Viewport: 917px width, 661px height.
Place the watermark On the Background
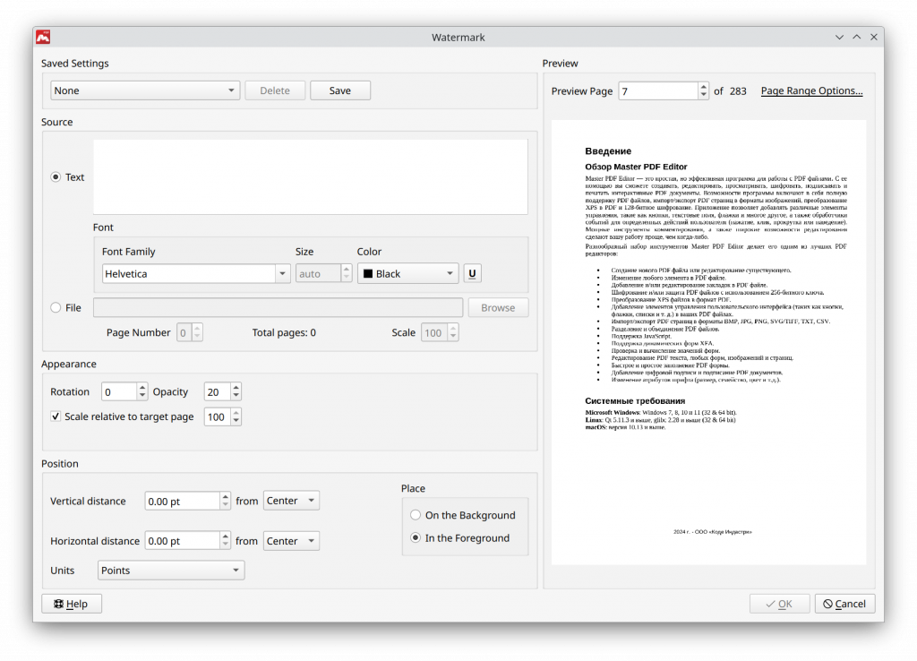415,515
